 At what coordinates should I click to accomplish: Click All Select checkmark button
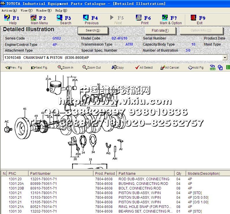point(144,67)
